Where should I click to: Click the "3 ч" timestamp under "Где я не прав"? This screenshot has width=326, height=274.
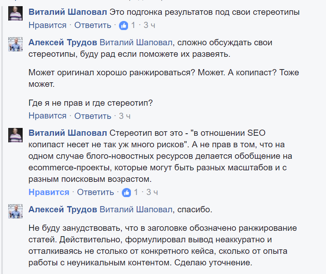125,116
